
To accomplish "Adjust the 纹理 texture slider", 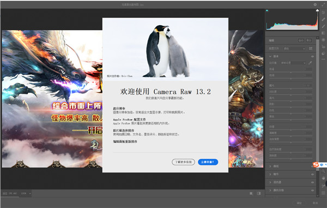I will [x=291, y=130].
